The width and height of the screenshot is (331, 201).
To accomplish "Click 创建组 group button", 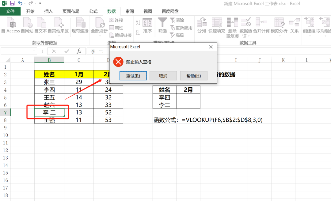I will [309, 27].
